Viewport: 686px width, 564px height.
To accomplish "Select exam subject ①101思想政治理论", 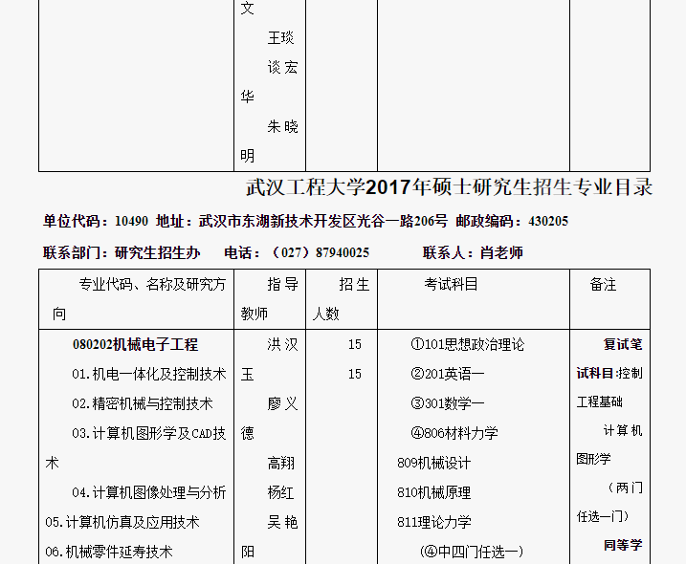I will tap(467, 344).
